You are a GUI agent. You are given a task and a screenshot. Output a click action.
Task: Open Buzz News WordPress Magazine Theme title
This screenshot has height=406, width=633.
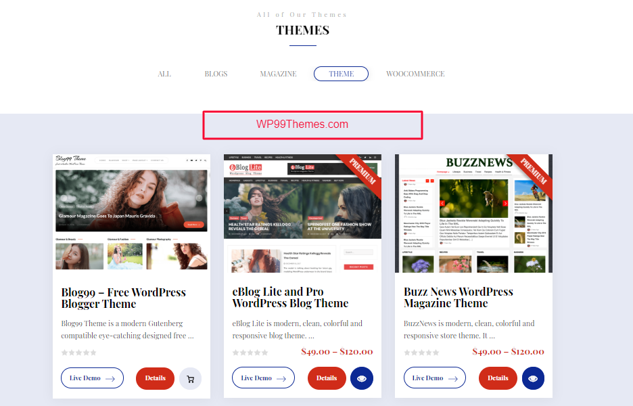pos(459,298)
